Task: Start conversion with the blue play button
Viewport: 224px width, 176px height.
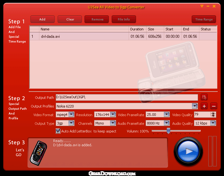Action: pyautogui.click(x=188, y=151)
